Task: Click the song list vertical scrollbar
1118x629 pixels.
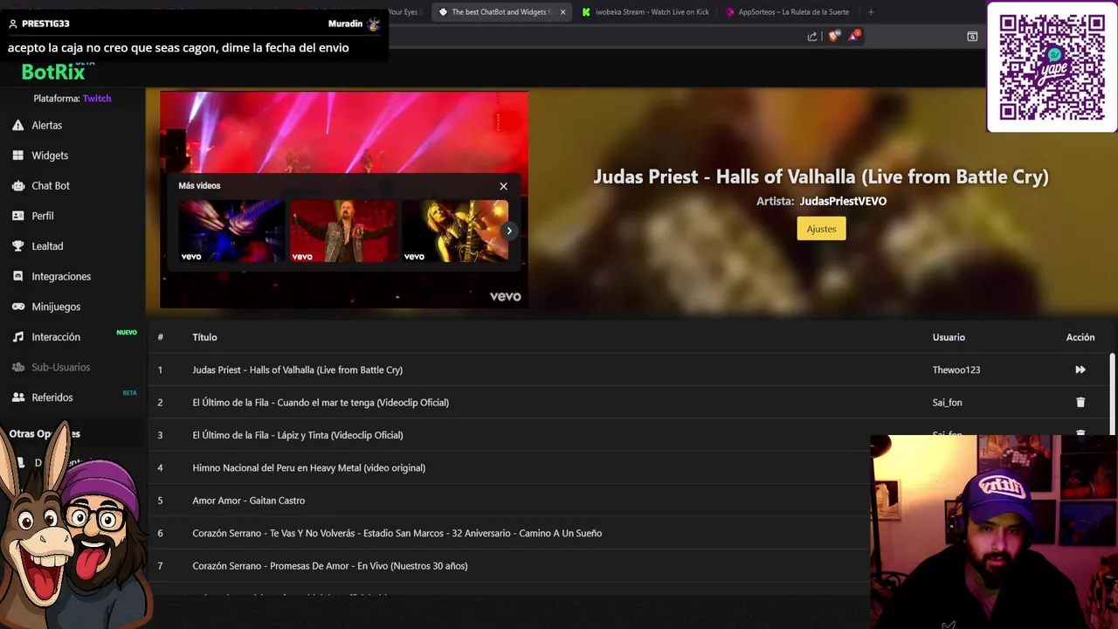Action: point(1112,393)
